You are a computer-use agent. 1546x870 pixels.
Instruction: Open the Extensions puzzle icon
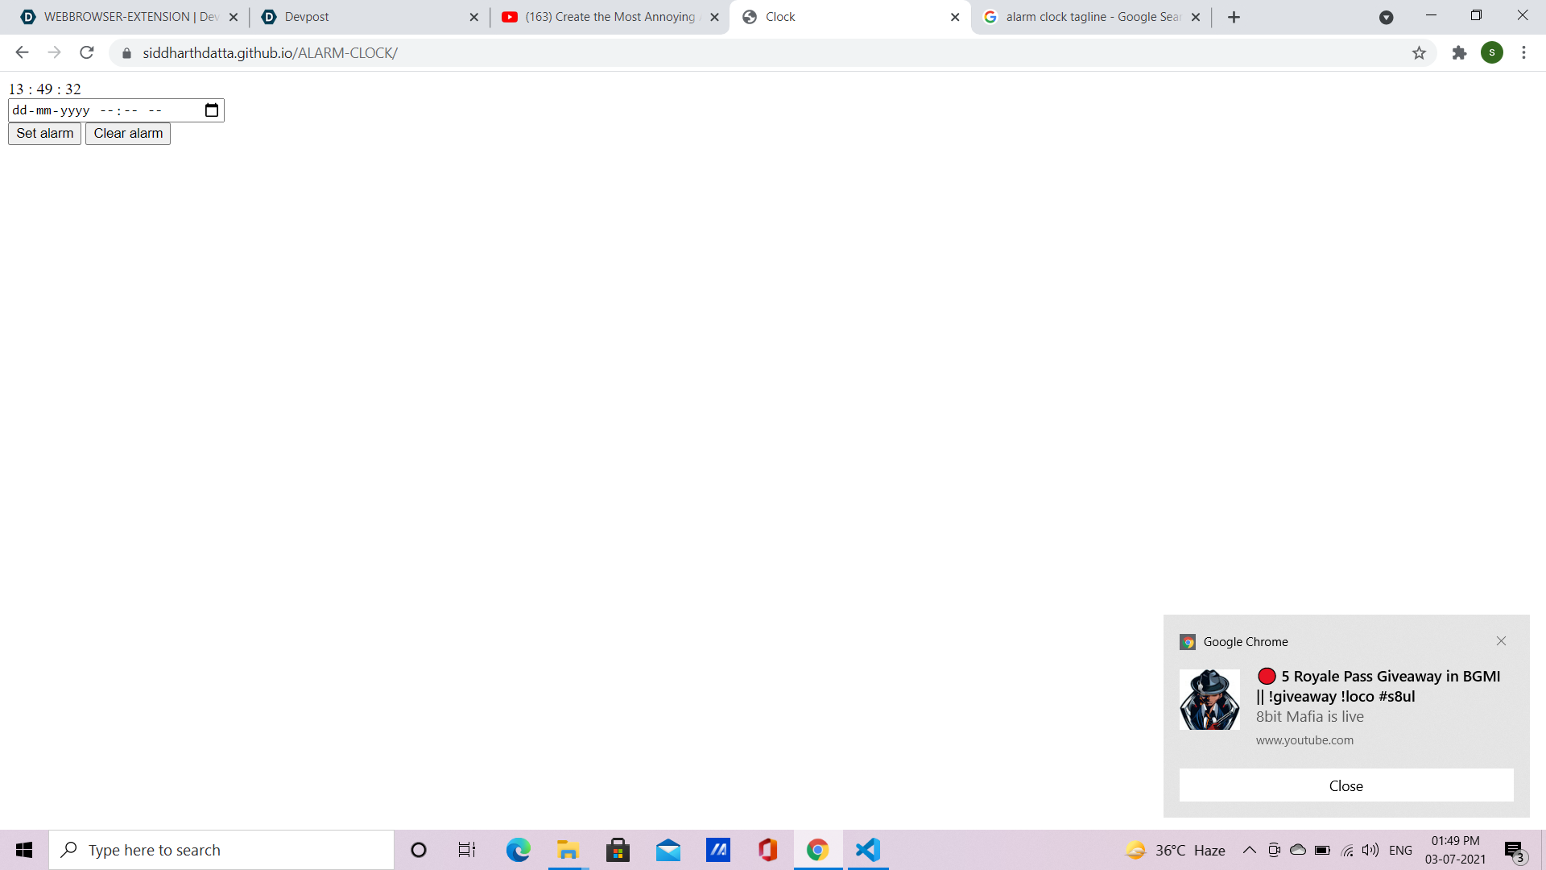(1459, 53)
